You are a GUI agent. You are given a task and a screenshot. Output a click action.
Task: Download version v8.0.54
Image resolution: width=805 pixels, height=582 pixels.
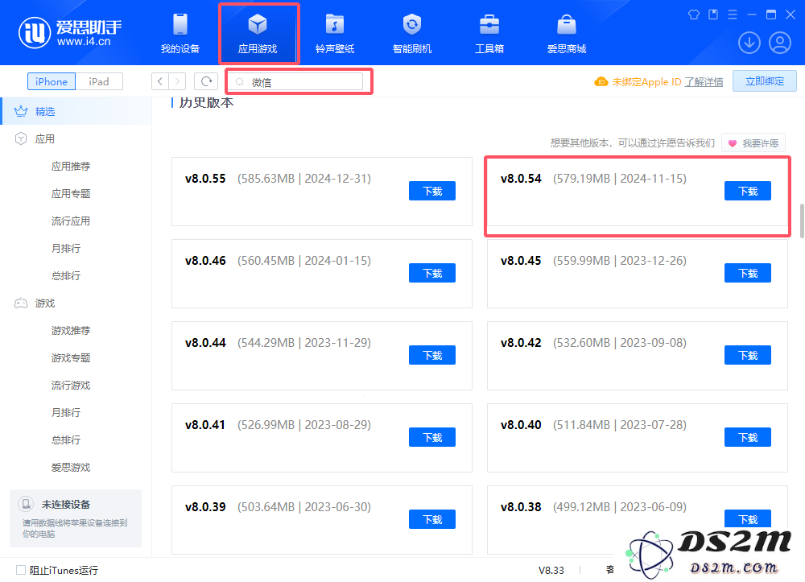coord(748,191)
